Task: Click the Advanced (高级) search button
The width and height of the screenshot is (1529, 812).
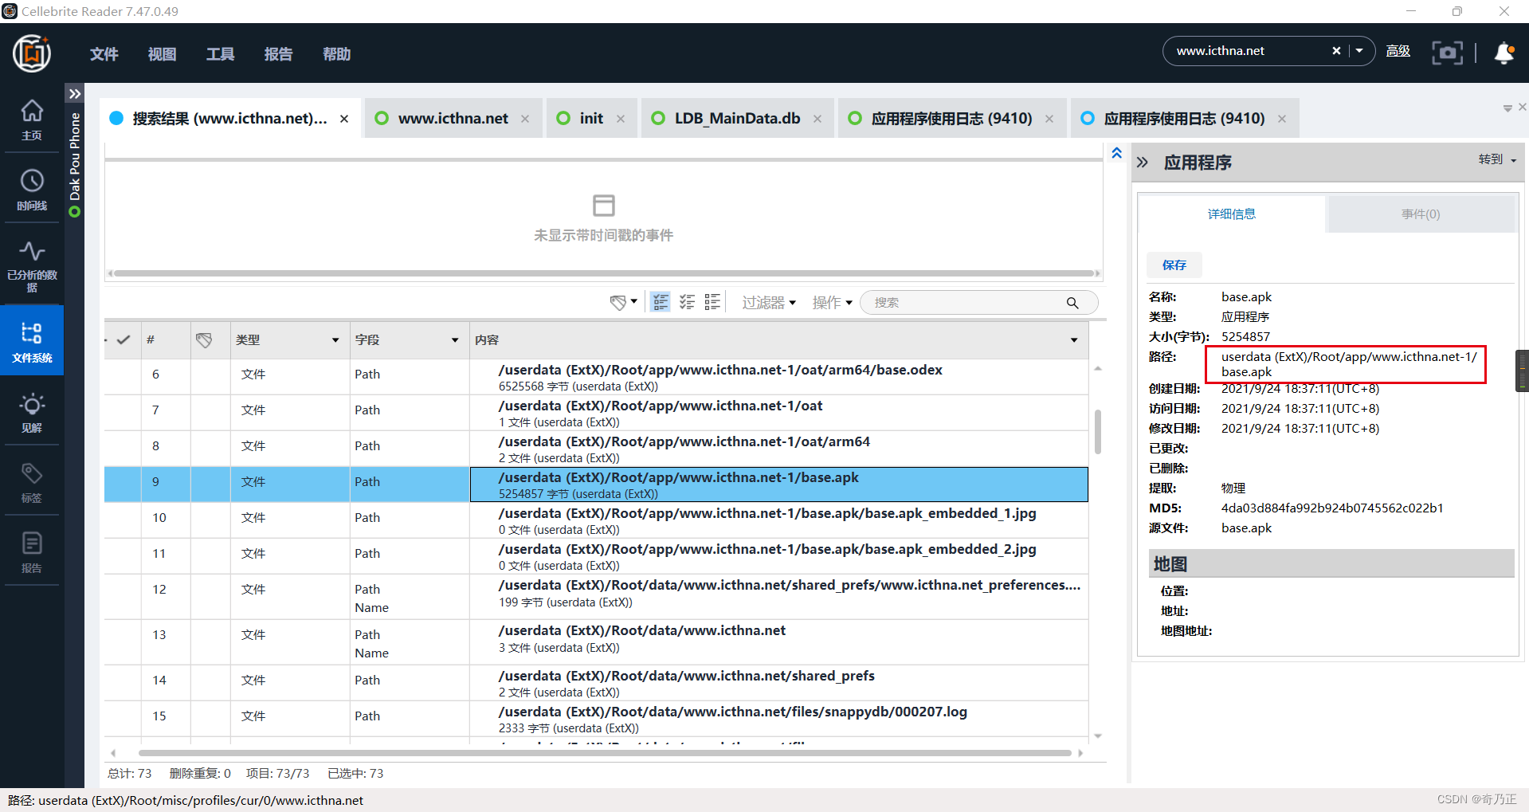Action: [1398, 51]
